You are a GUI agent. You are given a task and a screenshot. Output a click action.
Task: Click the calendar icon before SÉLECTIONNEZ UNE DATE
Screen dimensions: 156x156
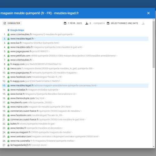coord(108,23)
